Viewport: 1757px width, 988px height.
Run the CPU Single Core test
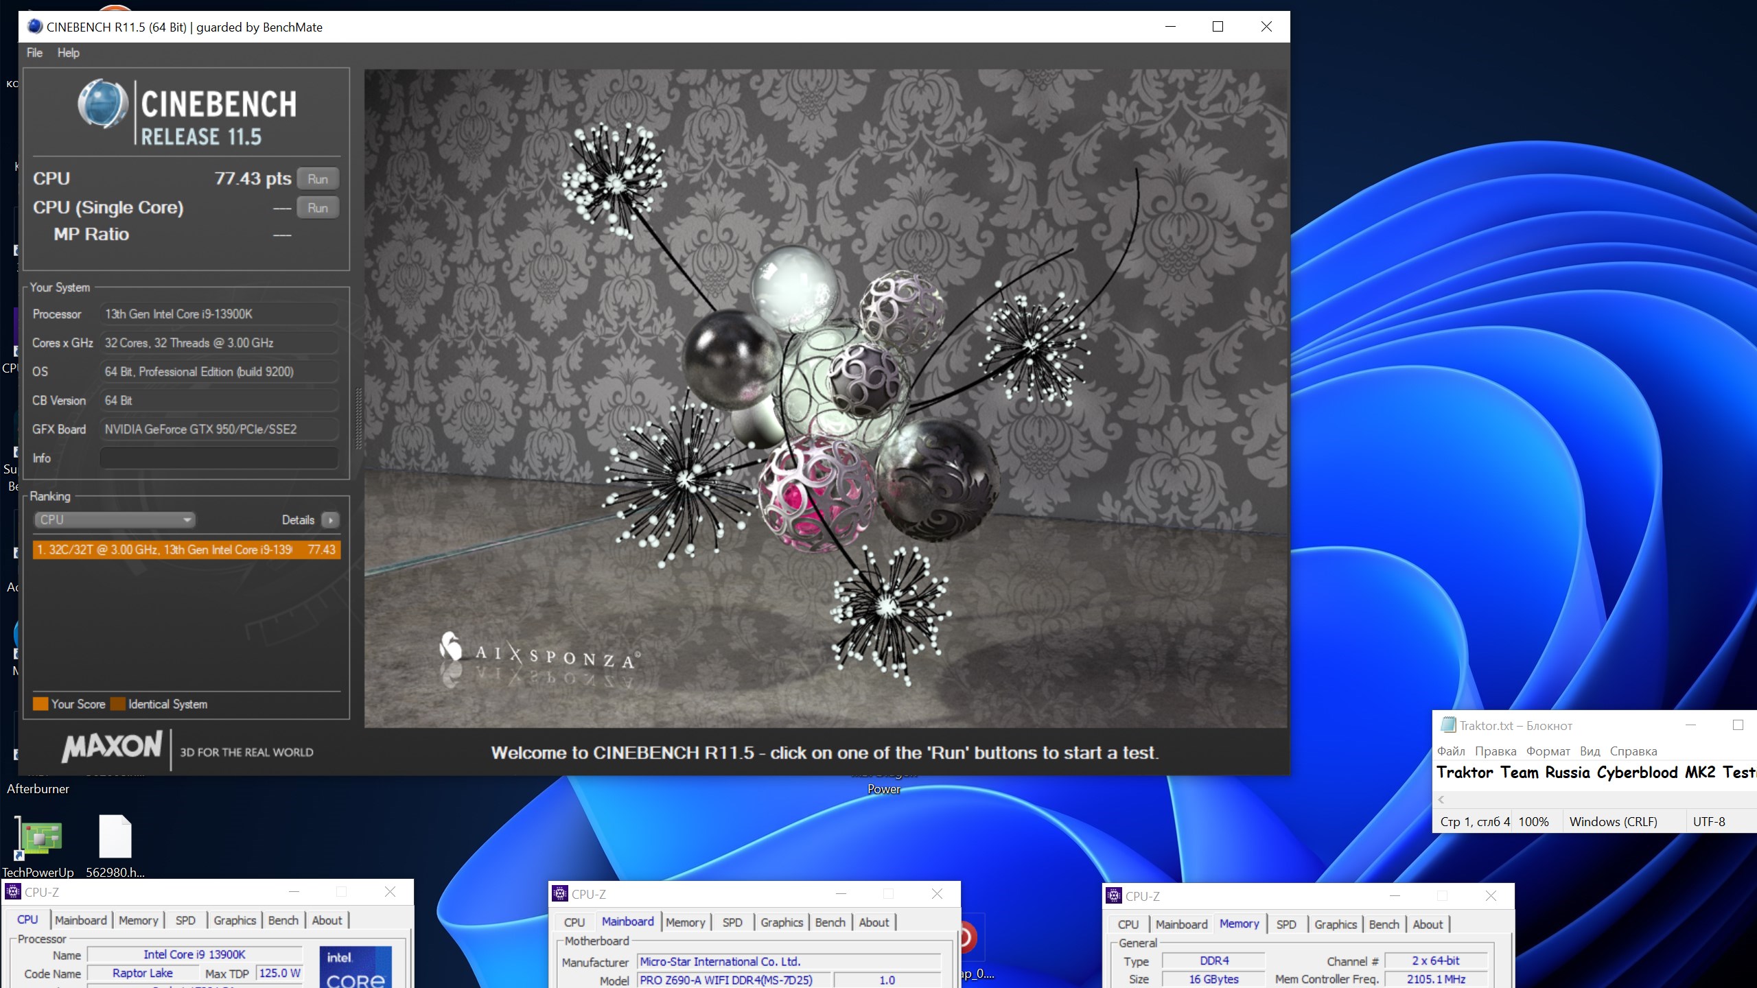coord(318,208)
